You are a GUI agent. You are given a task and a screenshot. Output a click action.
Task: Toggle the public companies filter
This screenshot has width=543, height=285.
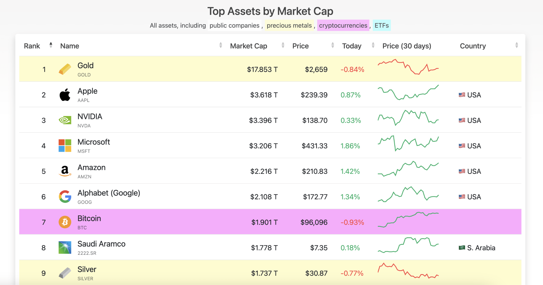tap(234, 25)
